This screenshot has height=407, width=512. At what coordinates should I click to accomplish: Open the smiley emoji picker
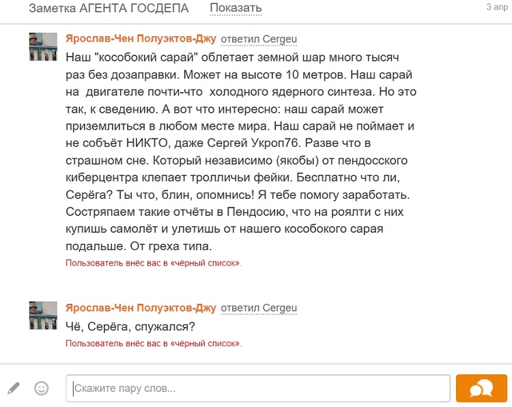click(x=42, y=389)
